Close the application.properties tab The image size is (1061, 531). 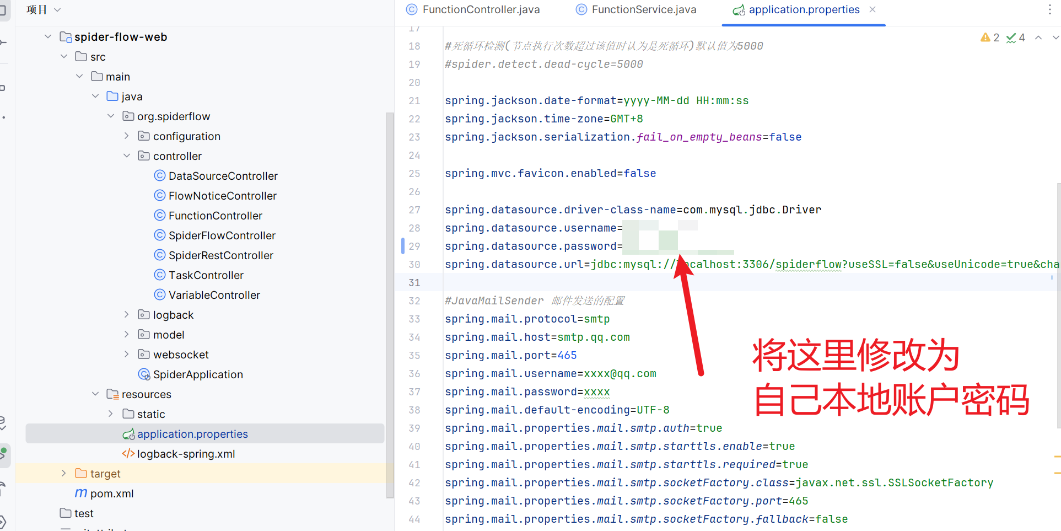click(x=873, y=9)
